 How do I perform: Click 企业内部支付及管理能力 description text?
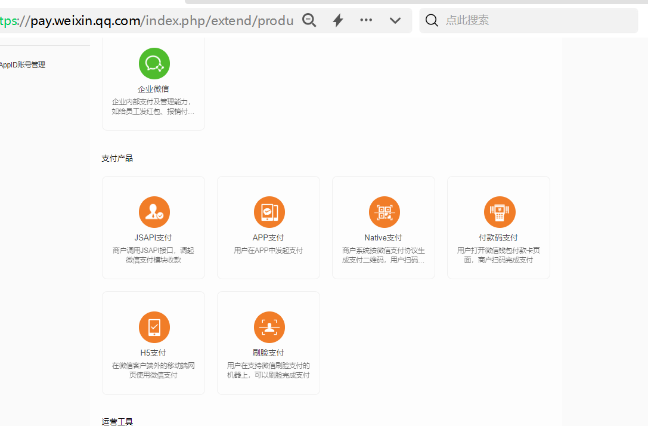click(153, 106)
